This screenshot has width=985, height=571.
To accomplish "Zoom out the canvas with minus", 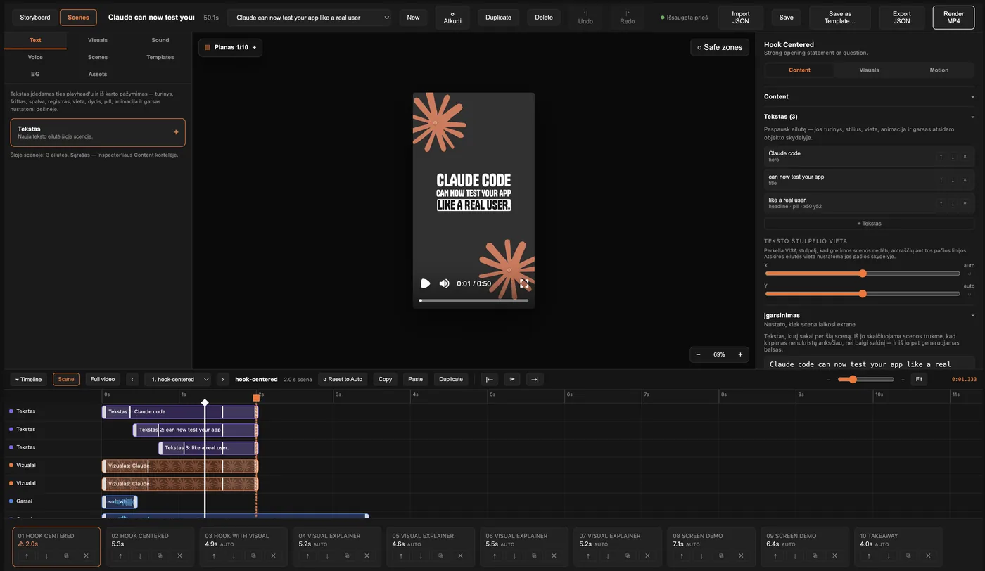I will click(698, 354).
